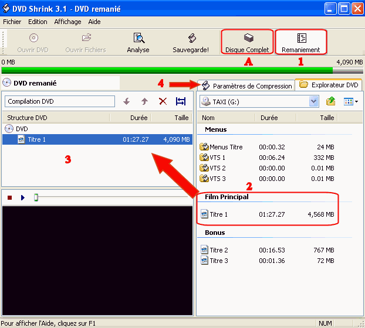365x328 pixels.
Task: Open the Fichier menu
Action: [x=12, y=22]
